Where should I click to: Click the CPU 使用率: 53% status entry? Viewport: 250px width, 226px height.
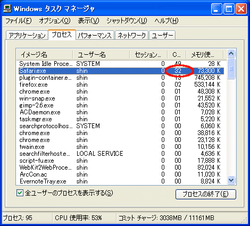pyautogui.click(x=78, y=218)
